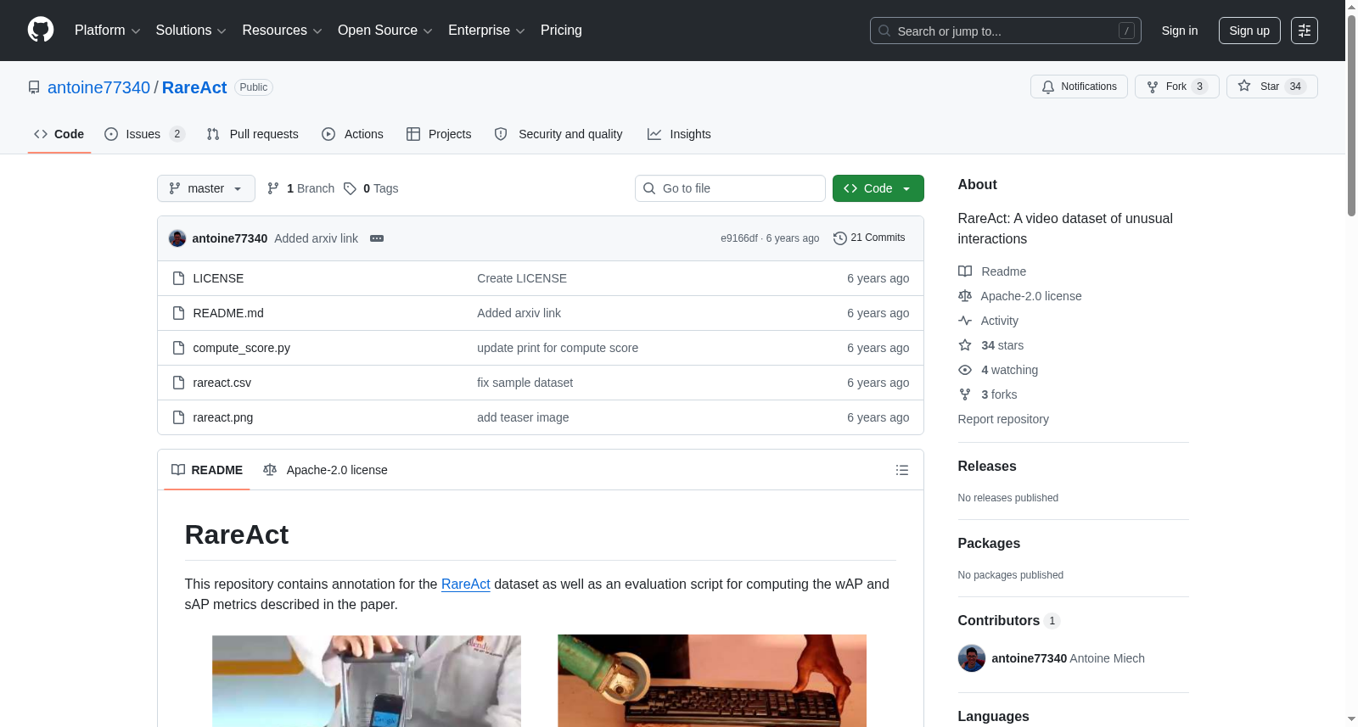Open 'fix sample dataset' commit message
Viewport: 1358px width, 727px height.
525,383
